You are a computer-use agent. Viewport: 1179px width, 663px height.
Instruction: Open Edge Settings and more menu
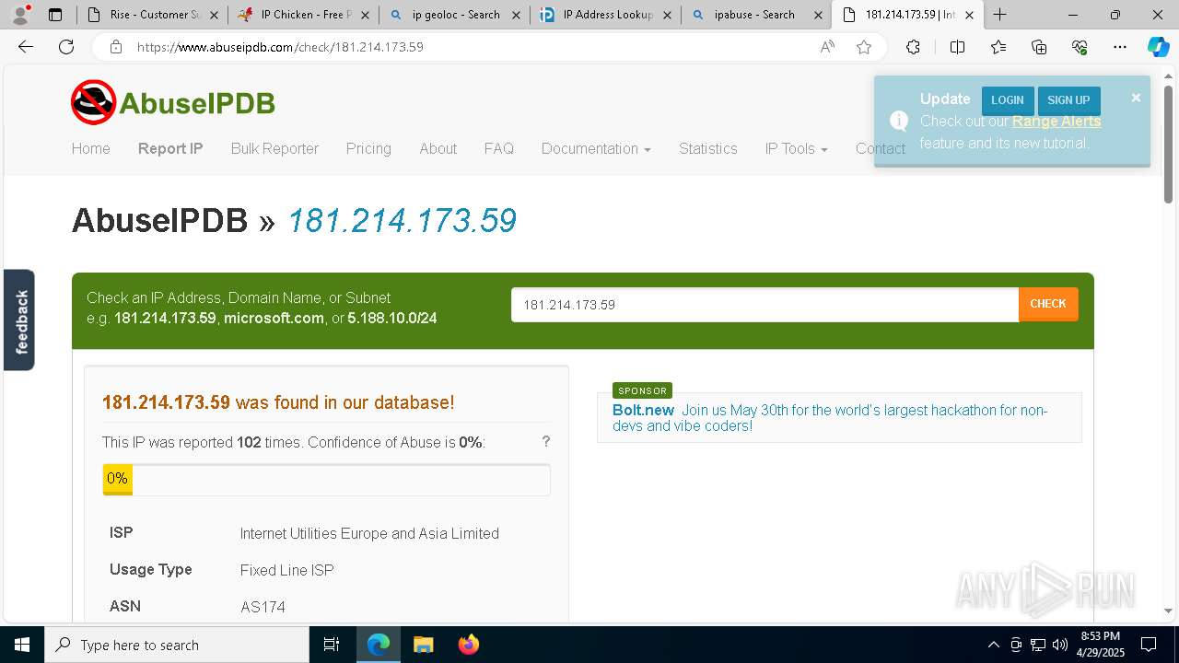[1120, 47]
